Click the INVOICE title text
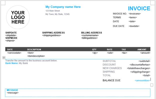The width and height of the screenshot is (156, 99). click(139, 8)
